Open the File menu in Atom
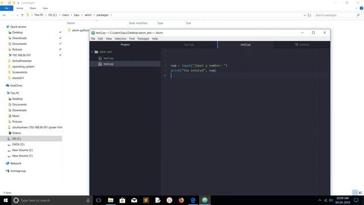 [x=93, y=39]
